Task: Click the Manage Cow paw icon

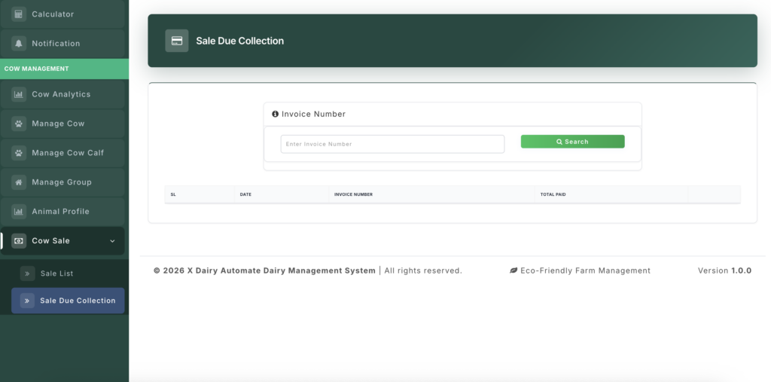Action: (19, 124)
